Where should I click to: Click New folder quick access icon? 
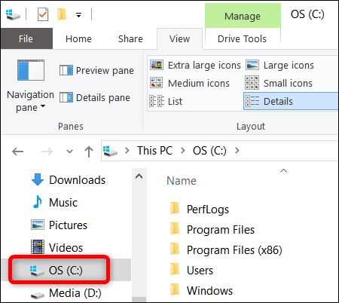pyautogui.click(x=62, y=14)
